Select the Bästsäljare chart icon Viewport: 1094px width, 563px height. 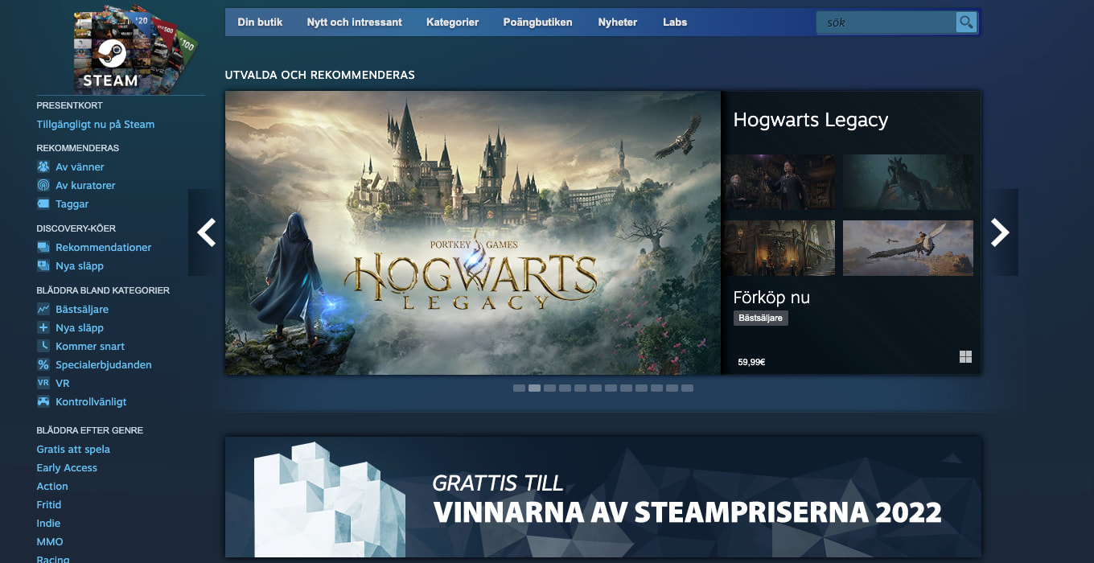43,309
